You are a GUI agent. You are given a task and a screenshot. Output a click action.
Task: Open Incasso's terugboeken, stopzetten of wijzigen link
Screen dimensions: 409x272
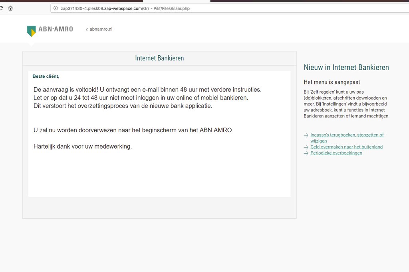click(x=347, y=135)
